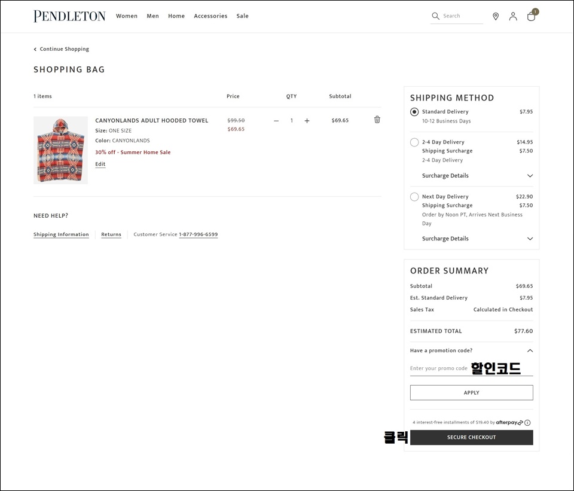Open the Women menu
Image resolution: width=574 pixels, height=491 pixels.
pos(127,16)
